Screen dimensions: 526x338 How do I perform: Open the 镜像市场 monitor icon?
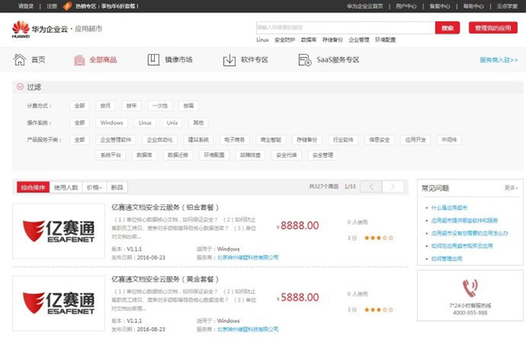click(154, 60)
